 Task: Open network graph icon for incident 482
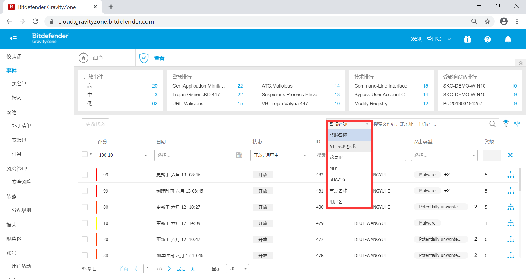(511, 175)
